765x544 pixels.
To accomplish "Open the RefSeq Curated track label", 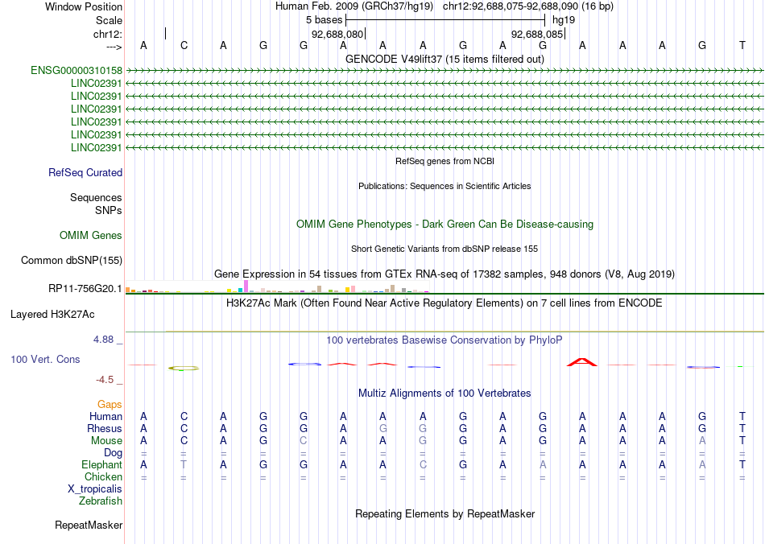I will coord(85,172).
